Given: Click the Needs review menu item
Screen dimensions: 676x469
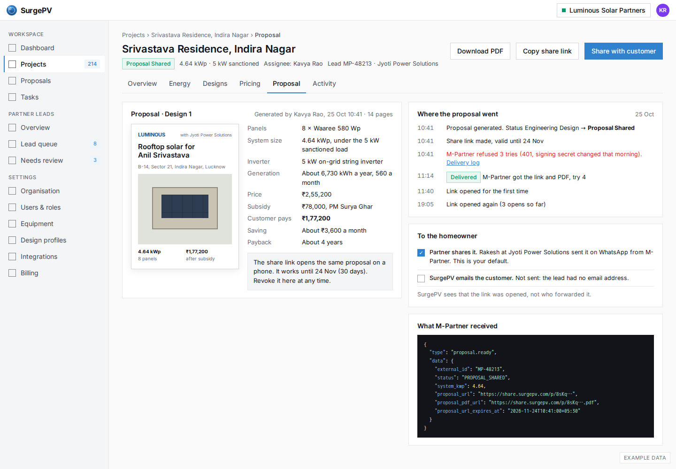Looking at the screenshot, I should click(54, 160).
